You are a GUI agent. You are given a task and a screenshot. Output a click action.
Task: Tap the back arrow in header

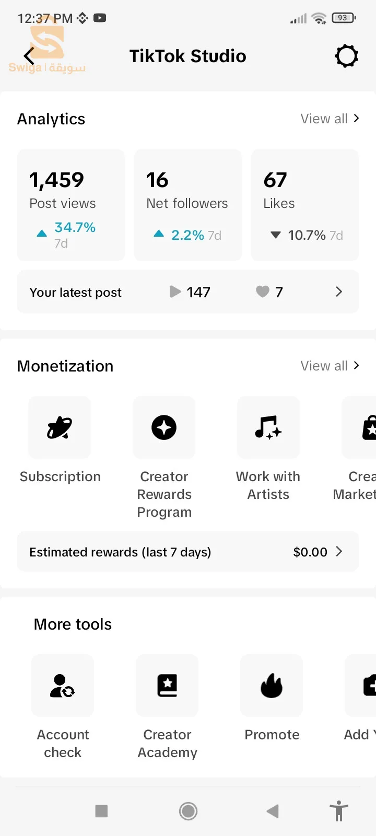pos(29,56)
